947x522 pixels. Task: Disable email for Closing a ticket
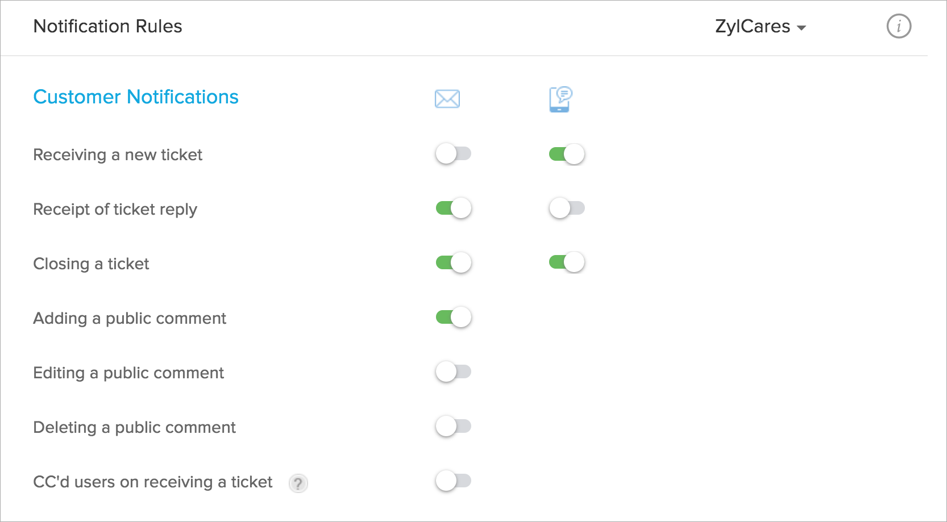pos(453,263)
